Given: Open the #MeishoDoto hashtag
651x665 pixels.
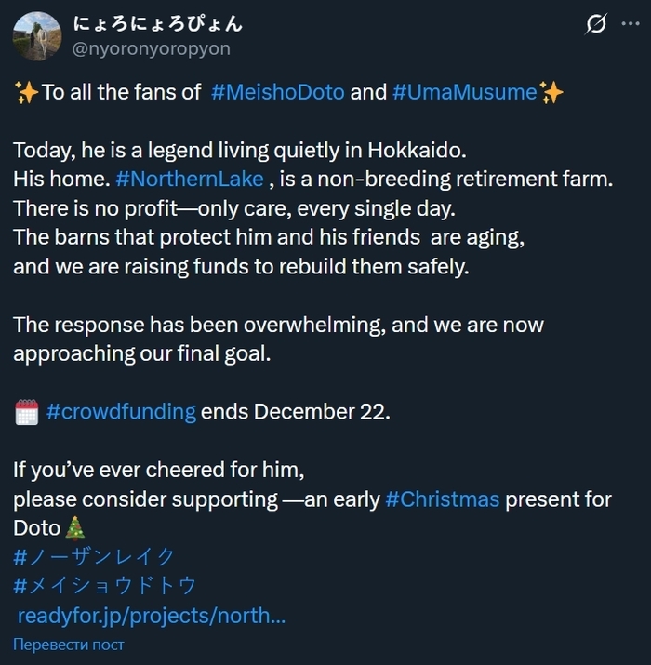Looking at the screenshot, I should coord(277,92).
